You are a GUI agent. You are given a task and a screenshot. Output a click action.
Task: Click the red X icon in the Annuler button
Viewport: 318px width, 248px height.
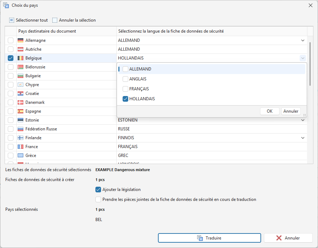[x=279, y=238]
